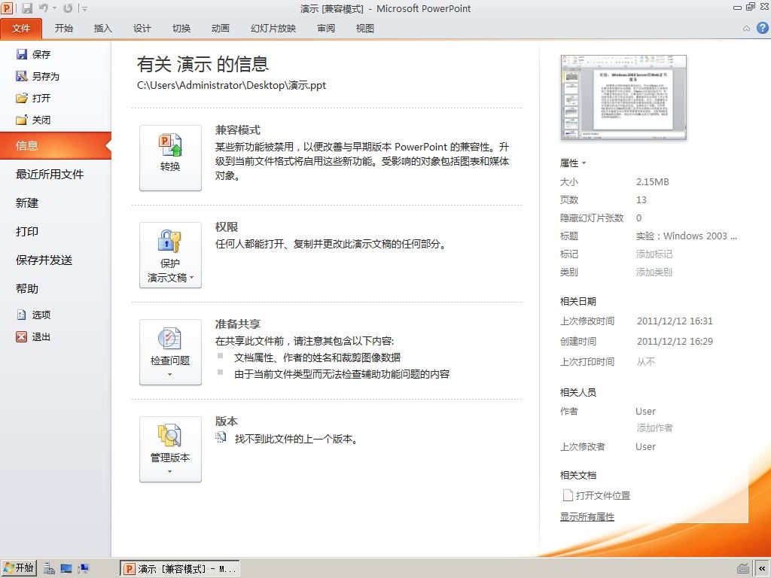Collapse the ribbon with the caret icon
Viewport: 771px width, 578px height.
click(746, 29)
